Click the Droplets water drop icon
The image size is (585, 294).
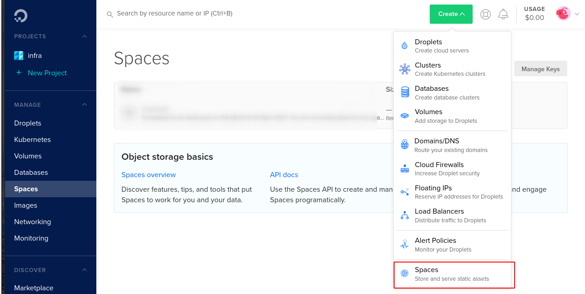(x=405, y=46)
